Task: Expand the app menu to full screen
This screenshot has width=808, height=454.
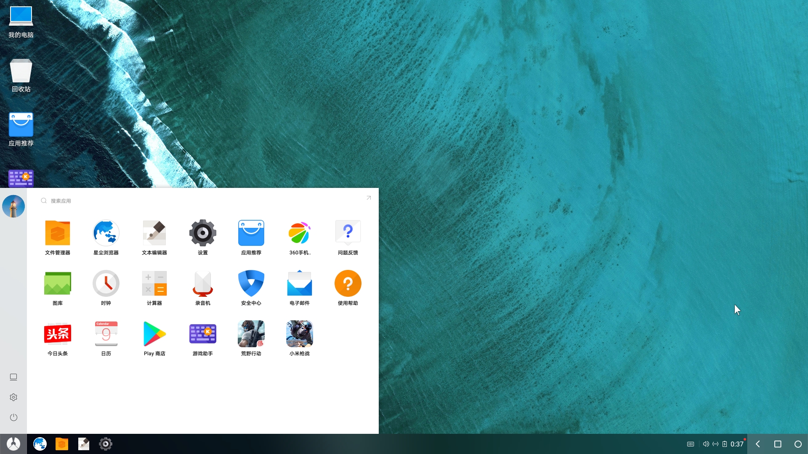Action: click(x=369, y=198)
